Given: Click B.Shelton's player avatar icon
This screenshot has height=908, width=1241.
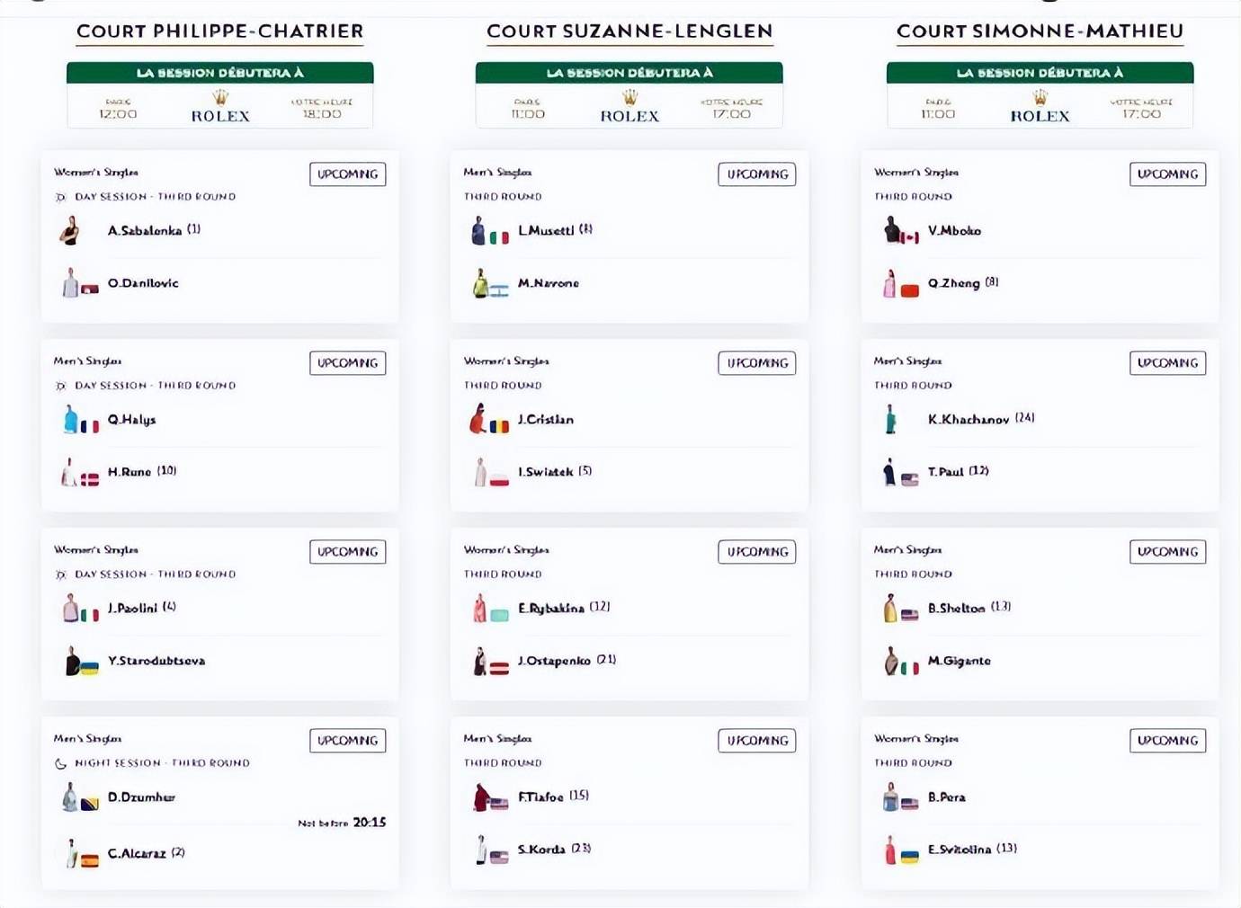Looking at the screenshot, I should coord(890,609).
